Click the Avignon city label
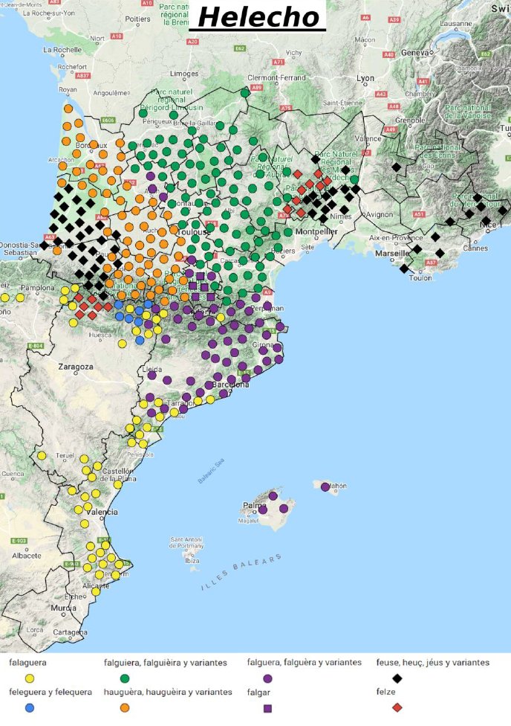511x726 pixels. coord(380,214)
